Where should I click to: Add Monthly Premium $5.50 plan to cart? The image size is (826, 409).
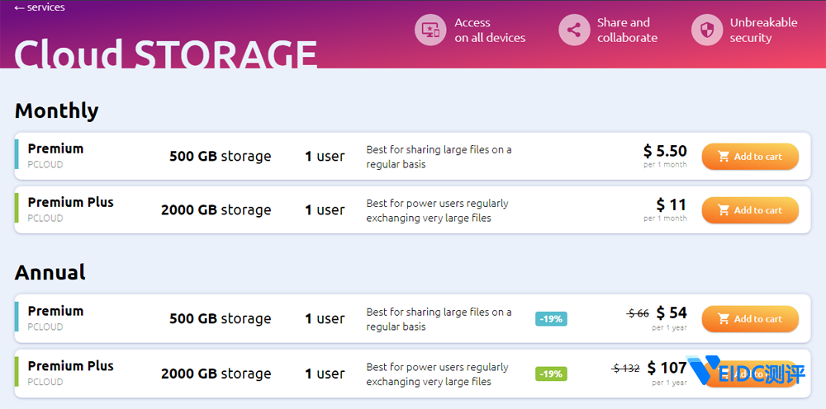[x=750, y=157]
